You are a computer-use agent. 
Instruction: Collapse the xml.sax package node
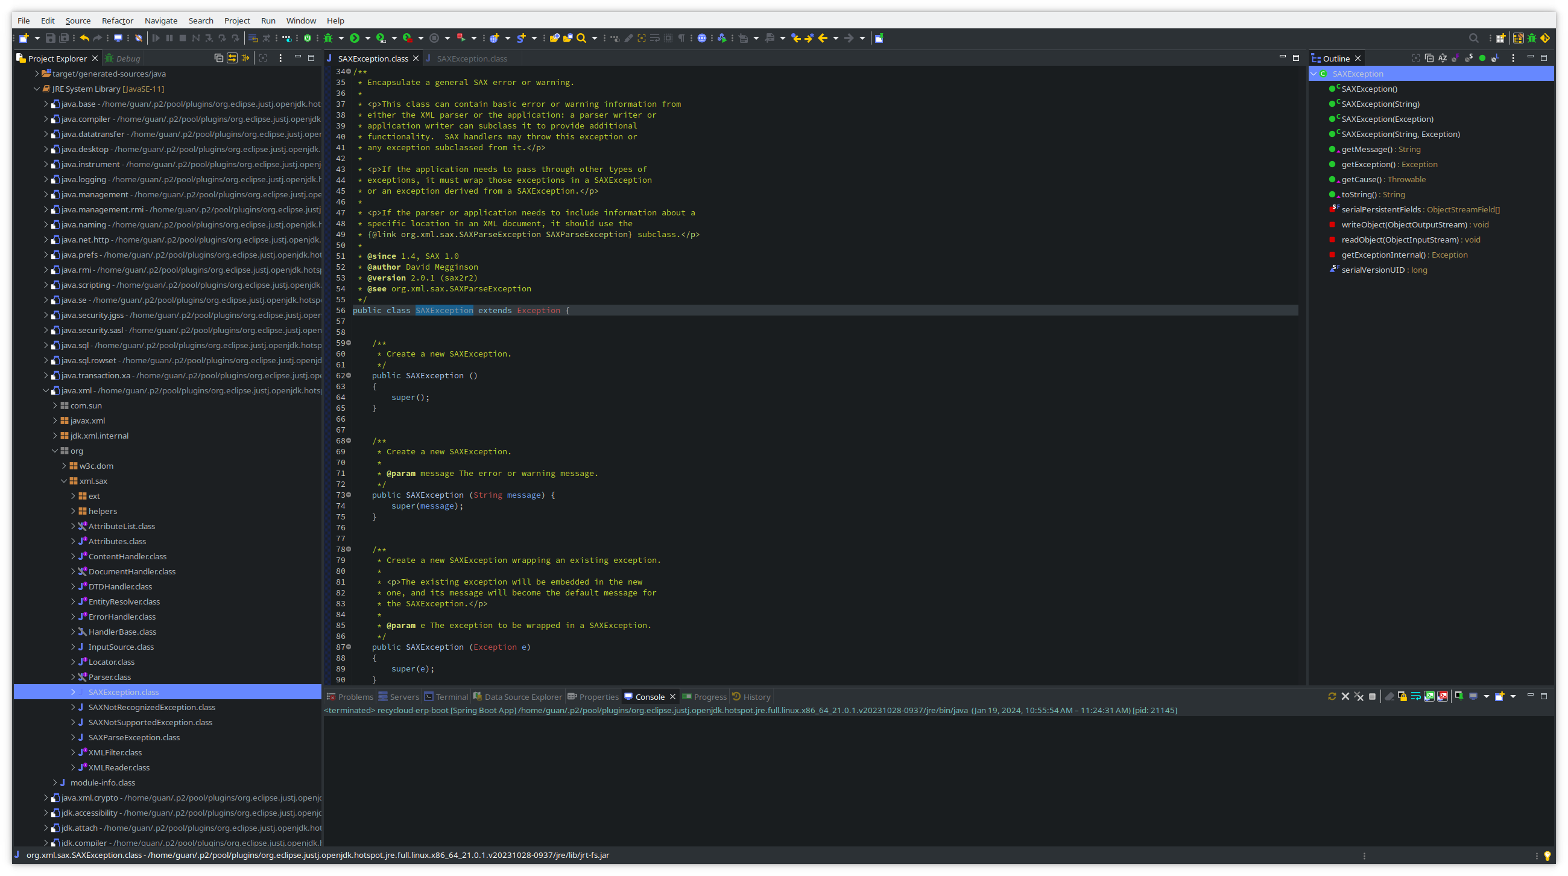click(x=64, y=481)
